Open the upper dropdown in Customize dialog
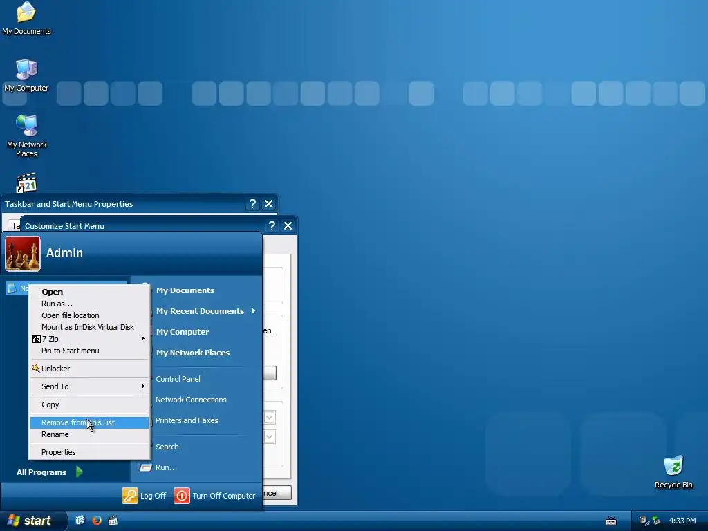This screenshot has width=708, height=531. coord(270,417)
